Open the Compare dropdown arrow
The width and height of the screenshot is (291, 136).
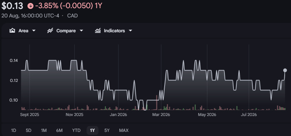81,30
